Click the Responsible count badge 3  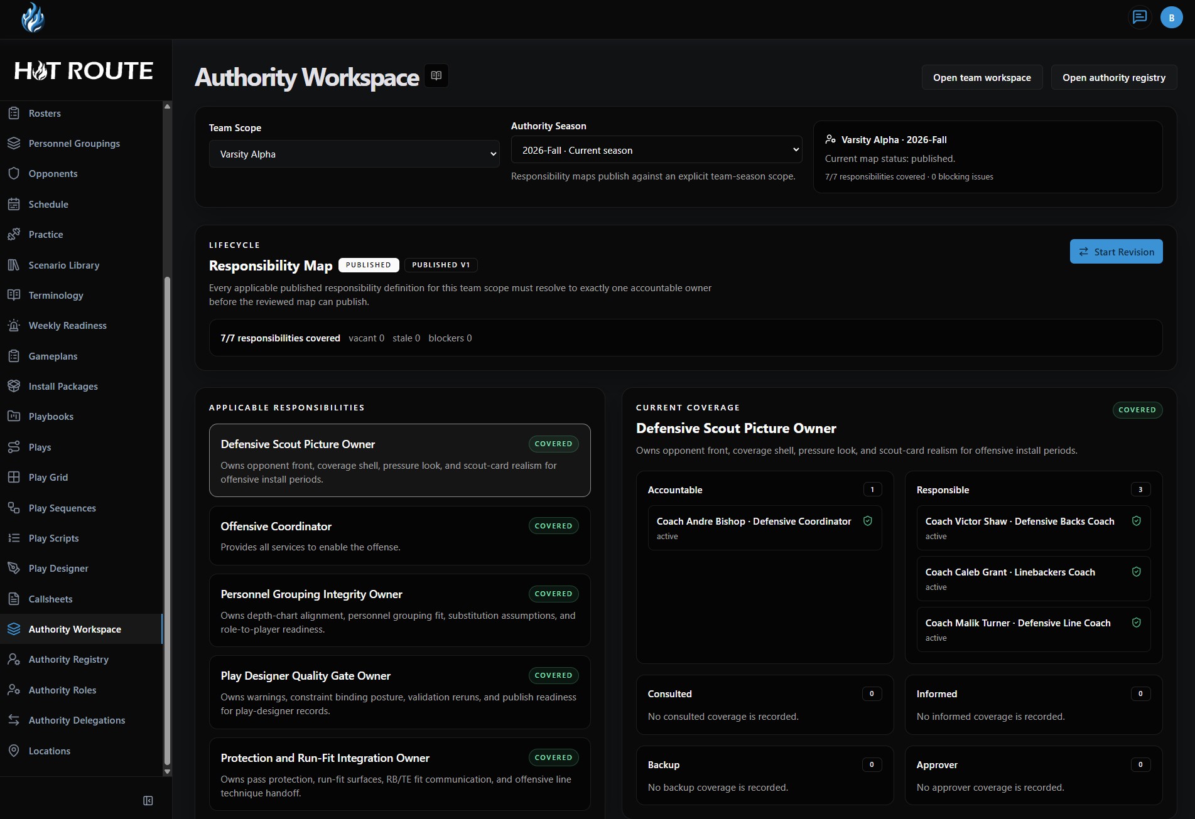[1140, 489]
